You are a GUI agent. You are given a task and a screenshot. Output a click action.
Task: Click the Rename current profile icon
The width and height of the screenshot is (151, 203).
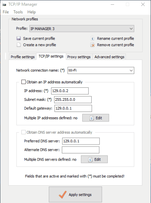point(92,39)
